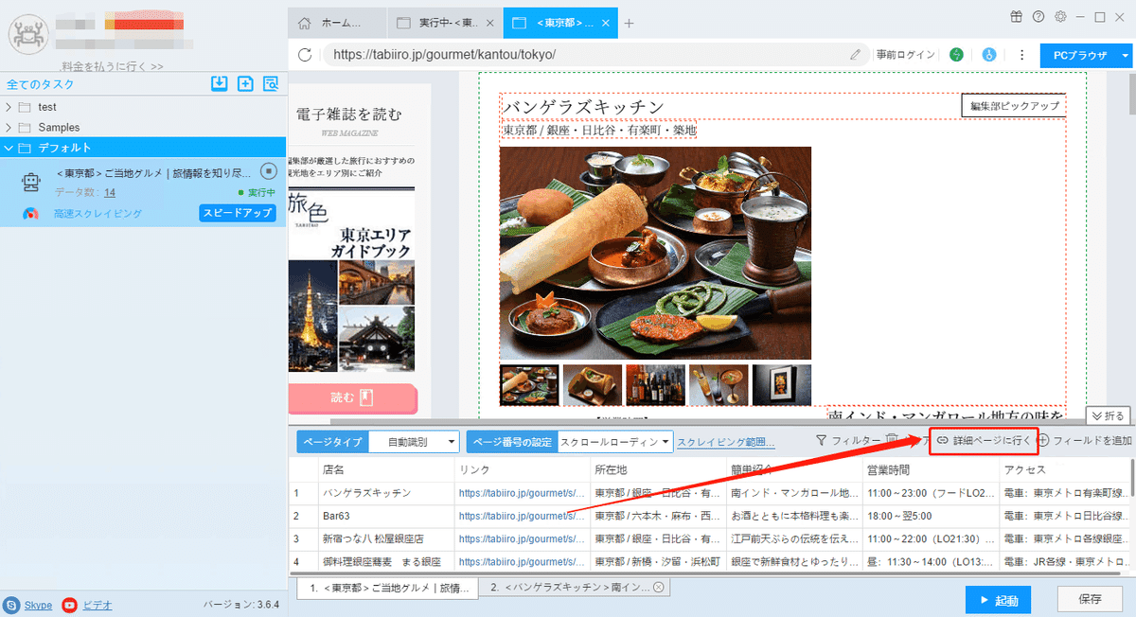Click the crab avatar profile icon
This screenshot has width=1136, height=617.
(x=28, y=34)
